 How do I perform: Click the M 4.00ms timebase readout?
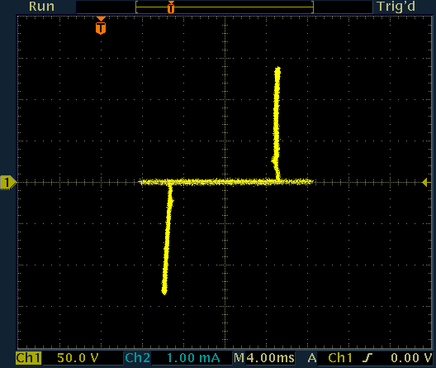(264, 358)
